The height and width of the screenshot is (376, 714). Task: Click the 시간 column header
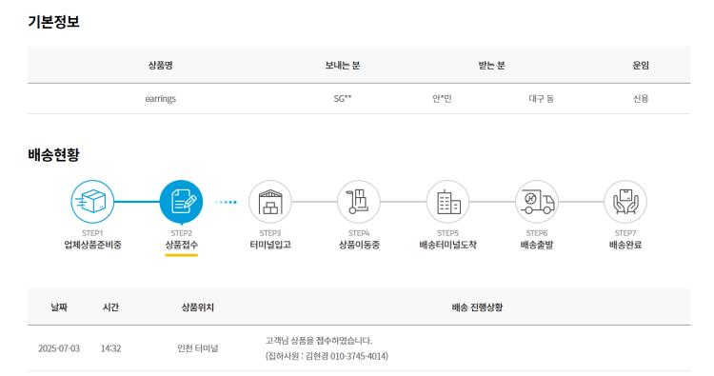[110, 307]
